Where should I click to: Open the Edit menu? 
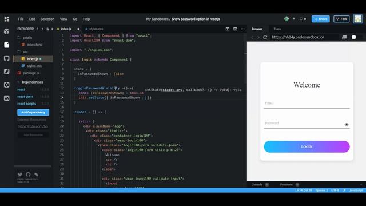[32, 19]
